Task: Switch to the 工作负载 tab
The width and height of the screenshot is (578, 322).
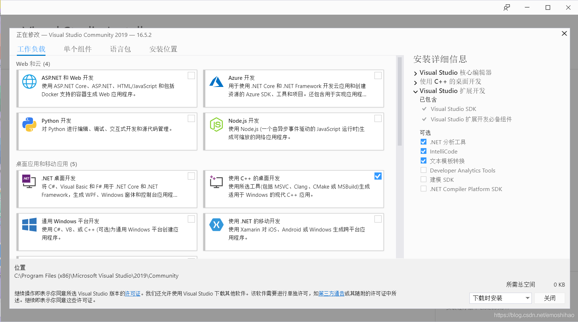Action: 32,49
